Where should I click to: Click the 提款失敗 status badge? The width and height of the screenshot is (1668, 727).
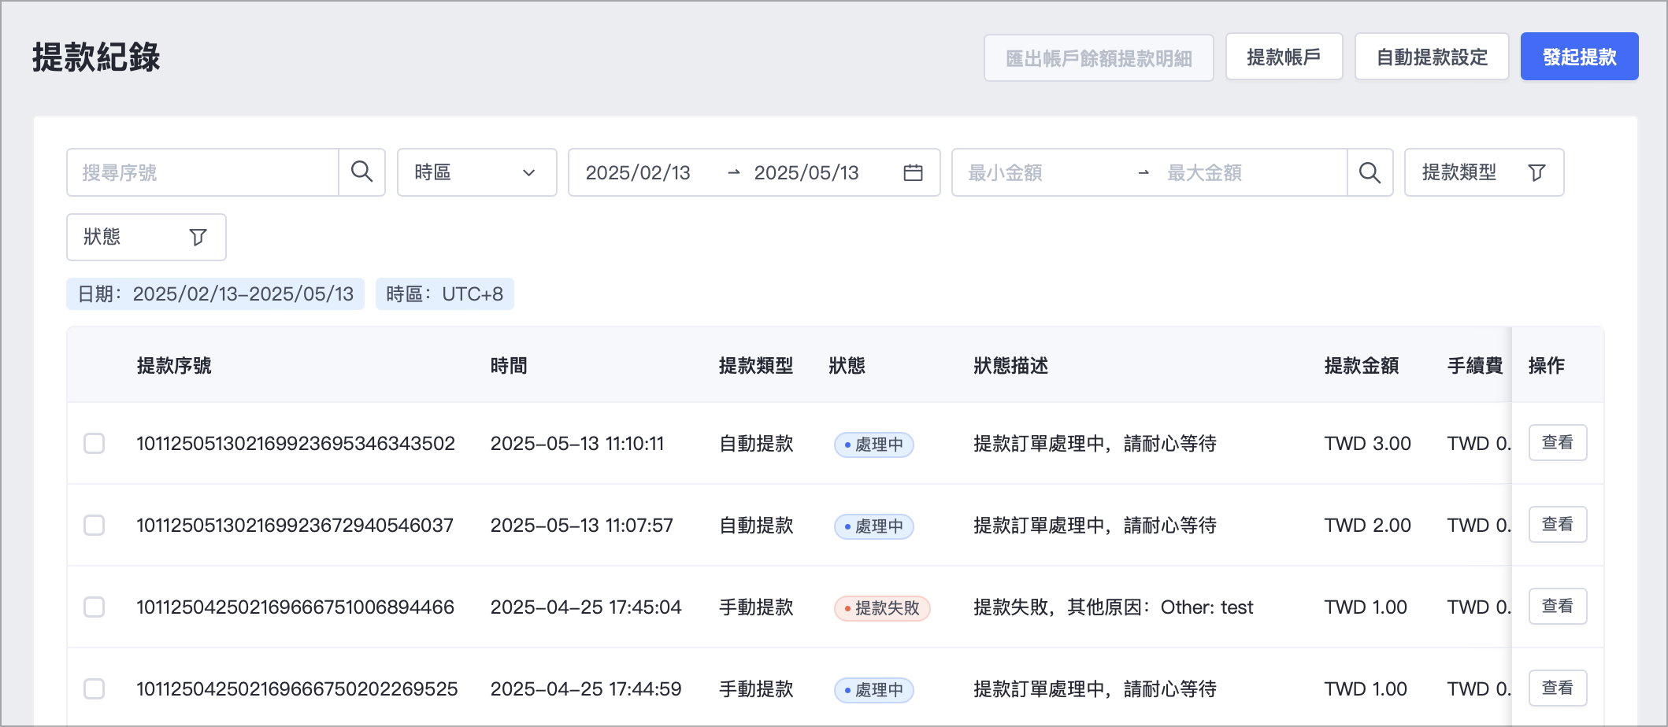pos(882,607)
